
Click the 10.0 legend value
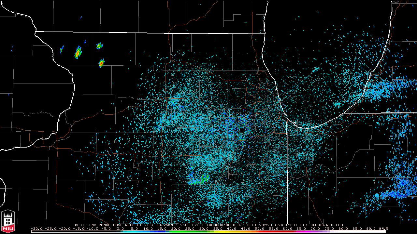[x=148, y=228]
